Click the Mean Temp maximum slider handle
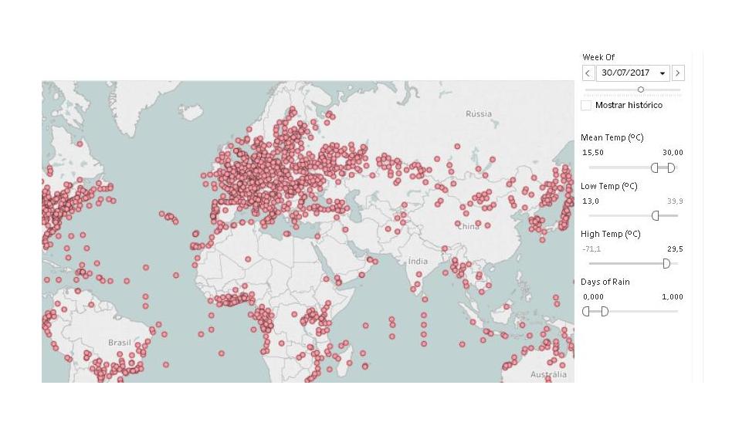Image resolution: width=749 pixels, height=436 pixels. tap(672, 167)
